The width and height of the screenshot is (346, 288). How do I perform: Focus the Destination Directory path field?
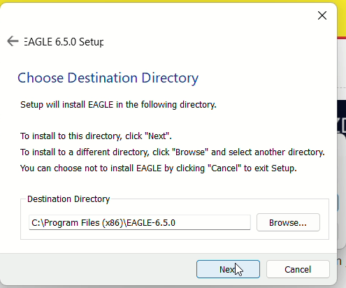140,222
